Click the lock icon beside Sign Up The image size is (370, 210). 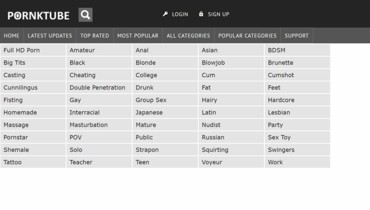(201, 14)
